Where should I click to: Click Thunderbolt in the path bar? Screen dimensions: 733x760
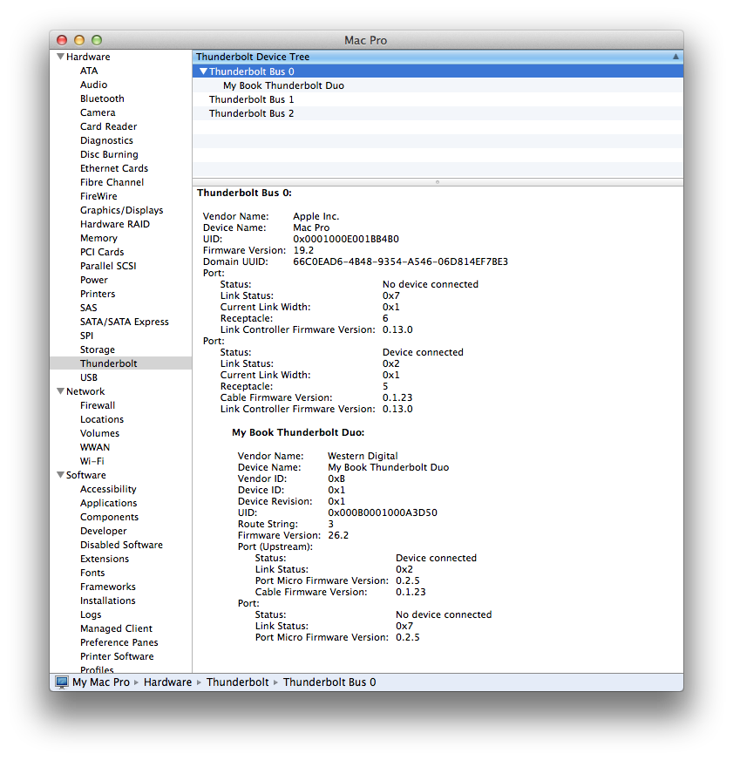click(x=238, y=682)
